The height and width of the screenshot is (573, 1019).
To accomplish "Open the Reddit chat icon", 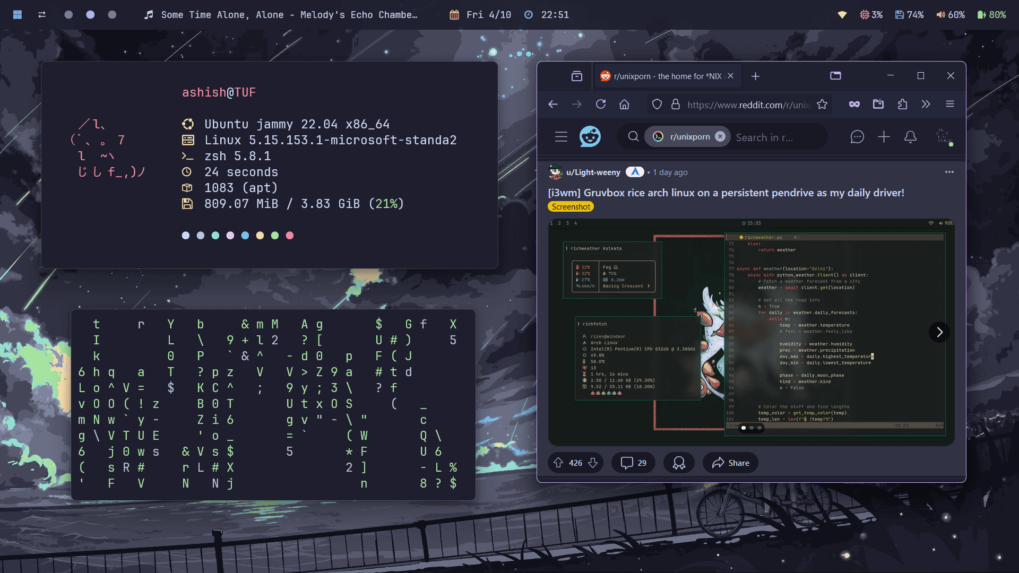I will click(x=857, y=137).
